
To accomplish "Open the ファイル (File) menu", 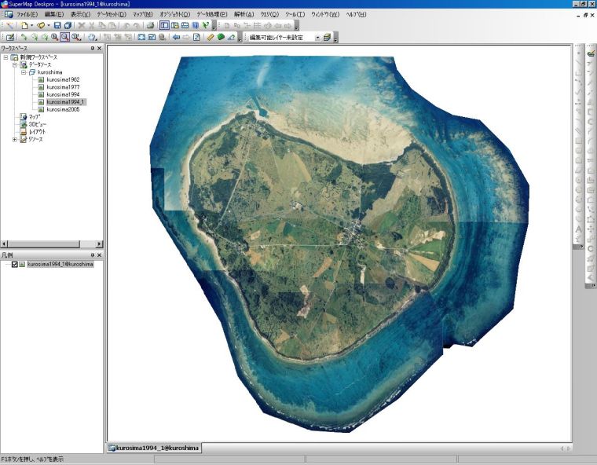I will (27, 14).
